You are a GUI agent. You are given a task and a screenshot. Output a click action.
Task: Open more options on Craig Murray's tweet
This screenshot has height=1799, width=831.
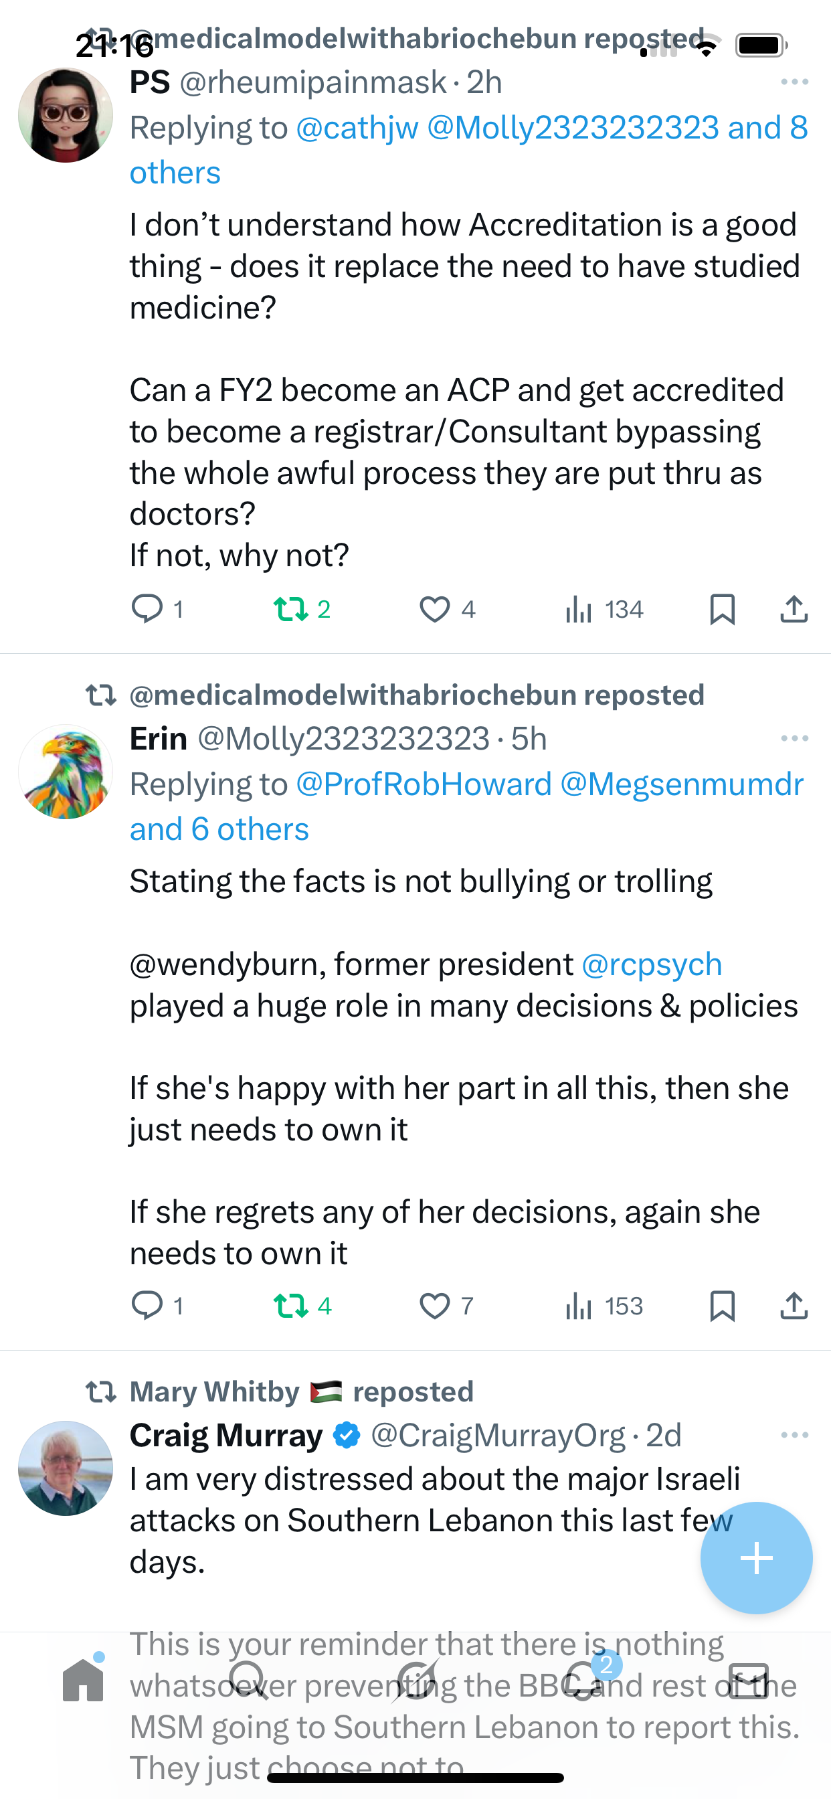click(x=794, y=1435)
